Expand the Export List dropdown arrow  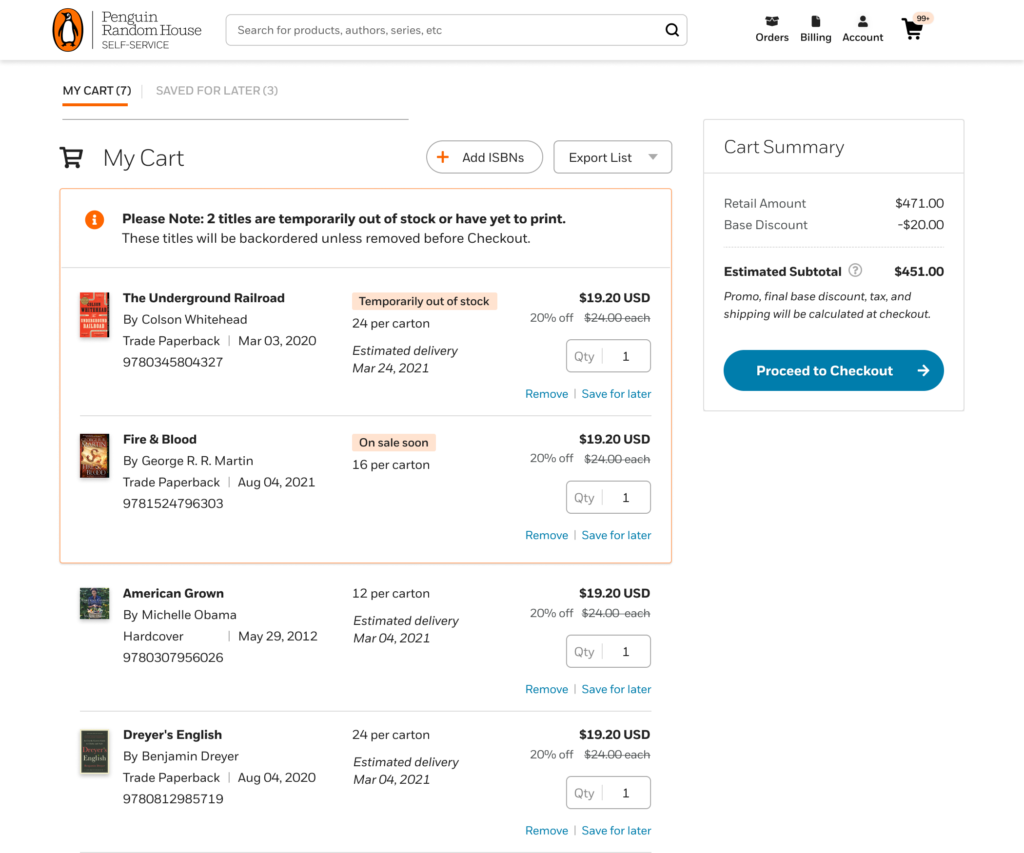tap(653, 157)
